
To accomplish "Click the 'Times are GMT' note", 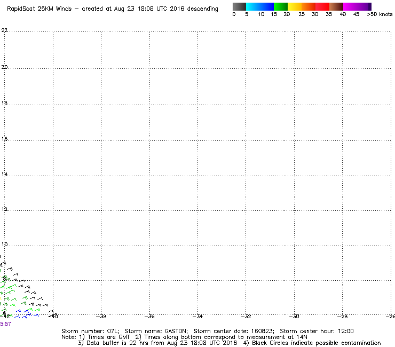I will click(x=108, y=337).
